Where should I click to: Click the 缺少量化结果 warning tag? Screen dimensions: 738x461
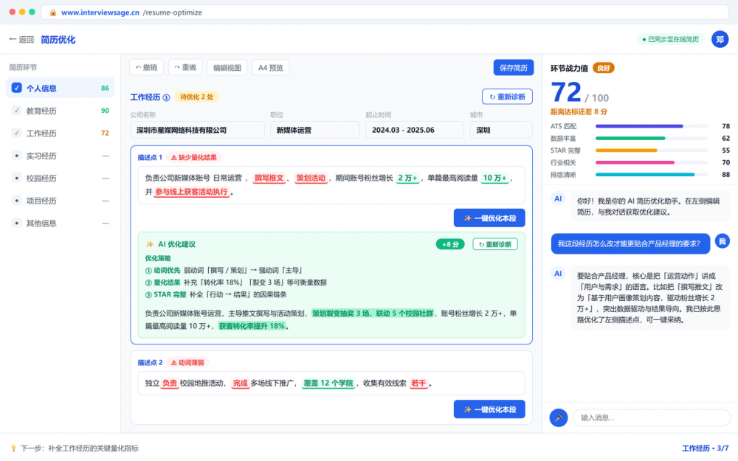coord(194,158)
